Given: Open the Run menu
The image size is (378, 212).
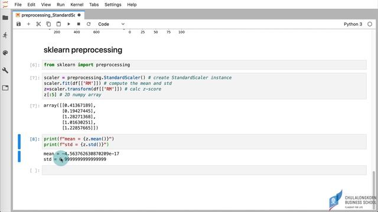Looking at the screenshot, I should pos(60,5).
